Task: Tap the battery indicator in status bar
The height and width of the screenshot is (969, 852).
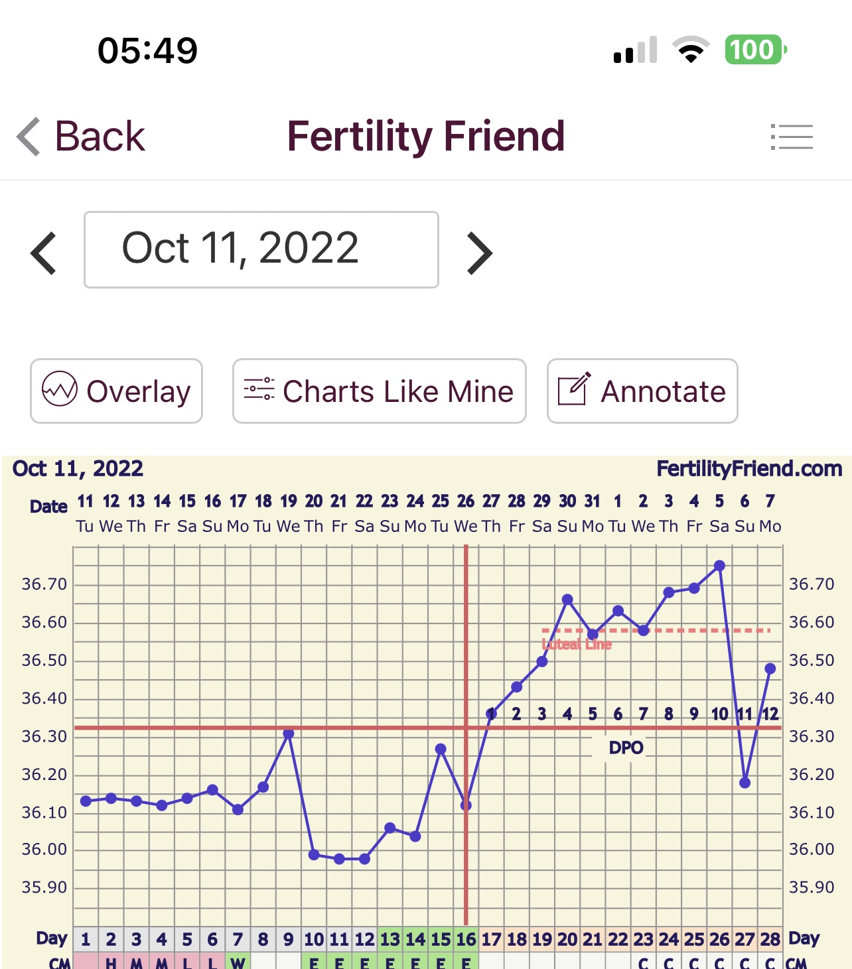Action: (755, 50)
